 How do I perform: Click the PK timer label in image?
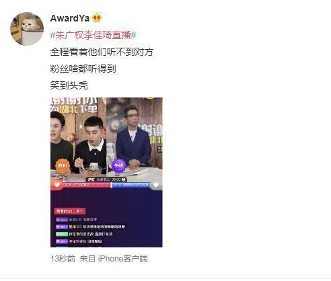pyautogui.click(x=106, y=179)
